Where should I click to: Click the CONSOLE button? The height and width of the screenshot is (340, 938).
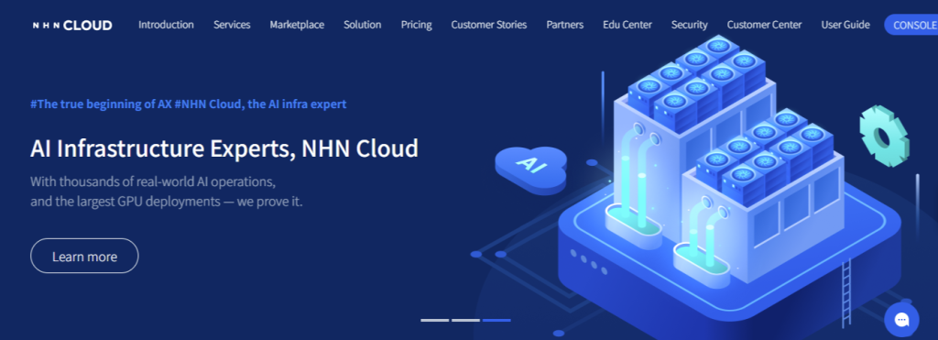[x=912, y=25]
